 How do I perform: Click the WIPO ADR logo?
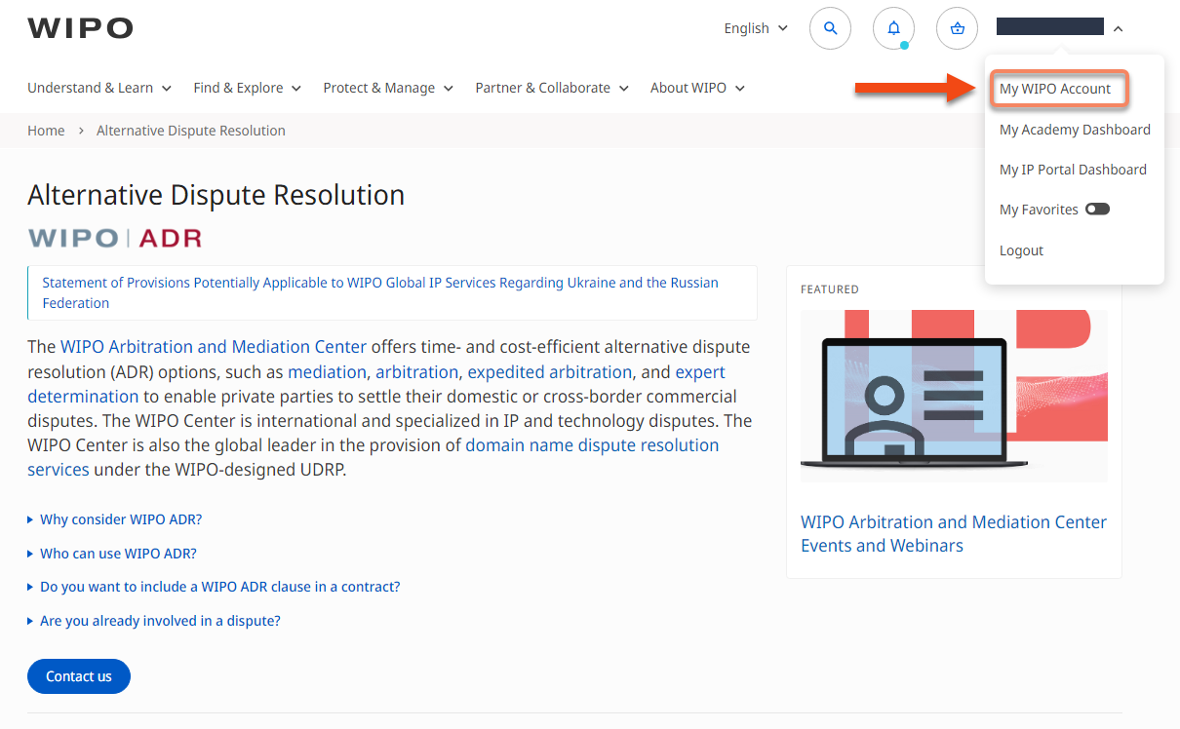coord(115,238)
